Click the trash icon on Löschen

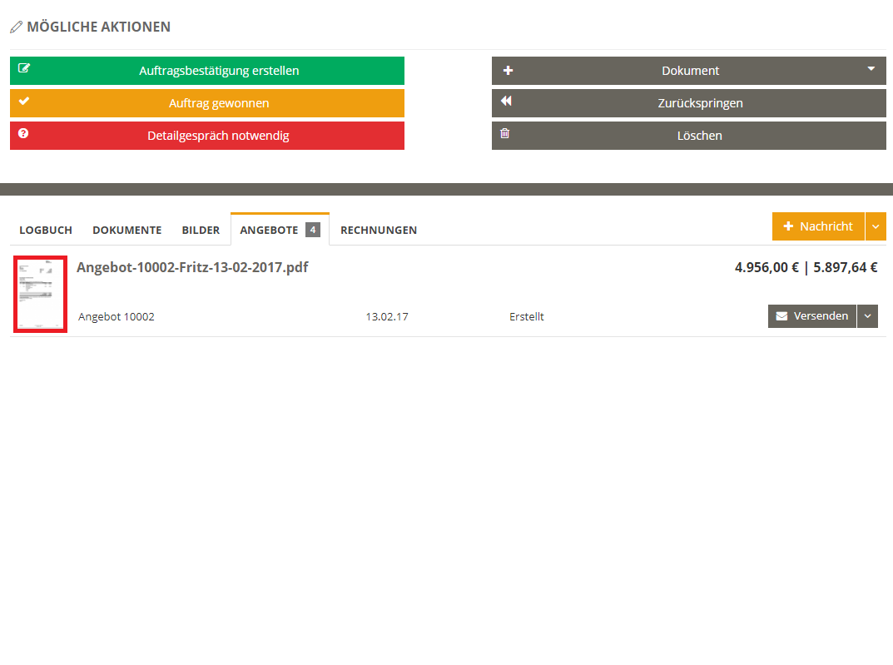[504, 133]
